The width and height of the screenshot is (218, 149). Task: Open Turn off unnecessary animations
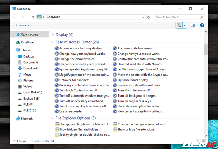[79, 101]
